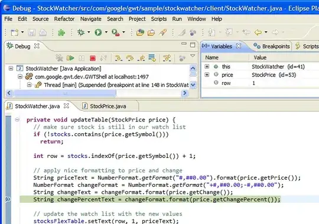
Task: Toggle Use Step Filters icon
Action: tap(167, 58)
